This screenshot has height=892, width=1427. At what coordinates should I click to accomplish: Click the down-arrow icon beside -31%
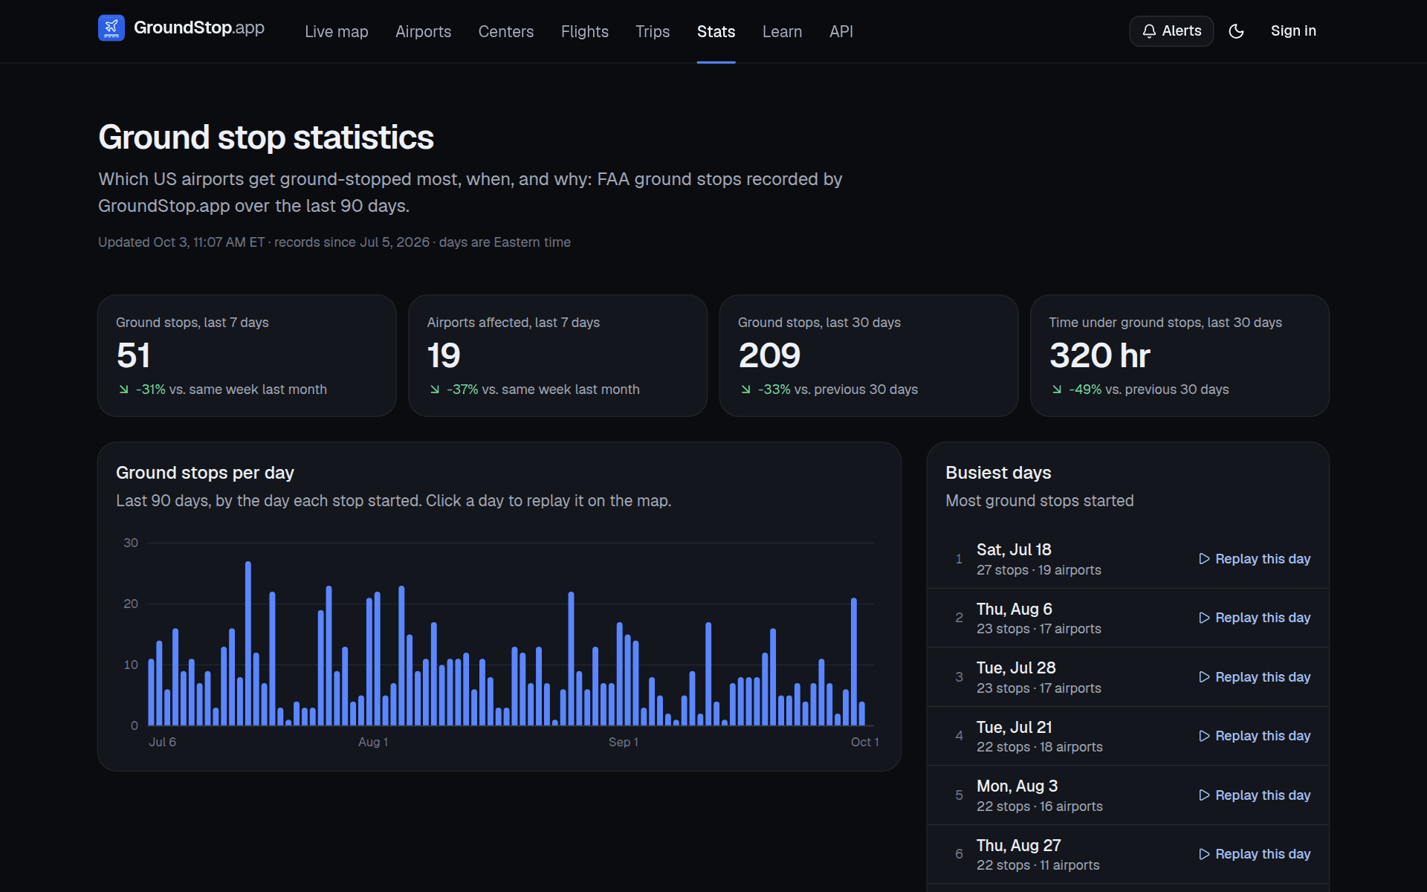[x=123, y=390]
